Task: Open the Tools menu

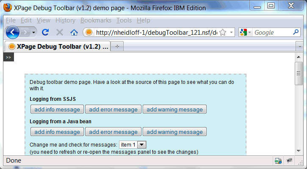Action: pyautogui.click(x=124, y=20)
